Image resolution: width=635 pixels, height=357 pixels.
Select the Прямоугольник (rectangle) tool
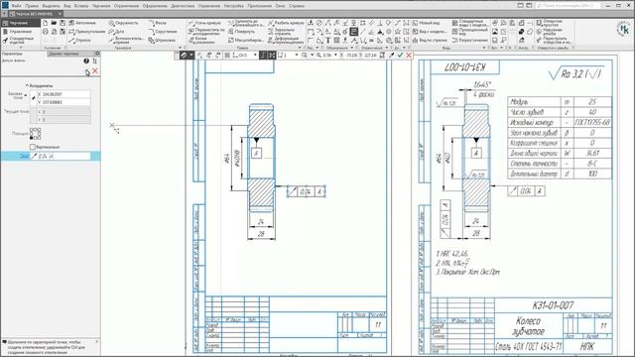[86, 32]
